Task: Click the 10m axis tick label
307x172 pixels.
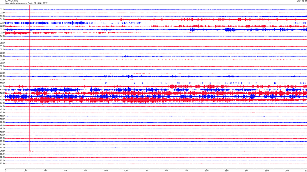Action: pos(106,171)
